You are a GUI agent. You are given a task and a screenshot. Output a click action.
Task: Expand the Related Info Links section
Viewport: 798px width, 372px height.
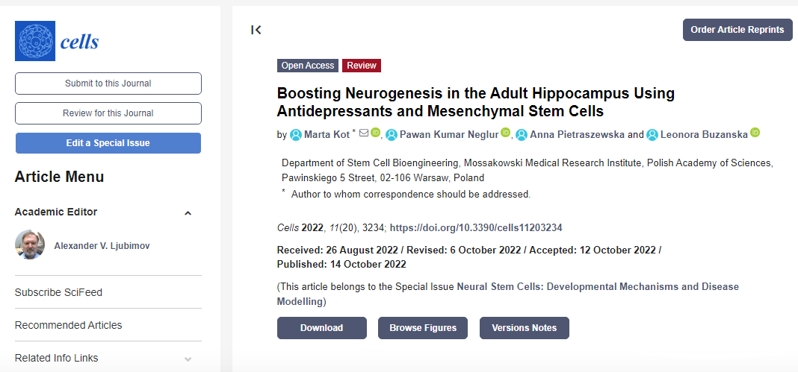[x=188, y=359]
